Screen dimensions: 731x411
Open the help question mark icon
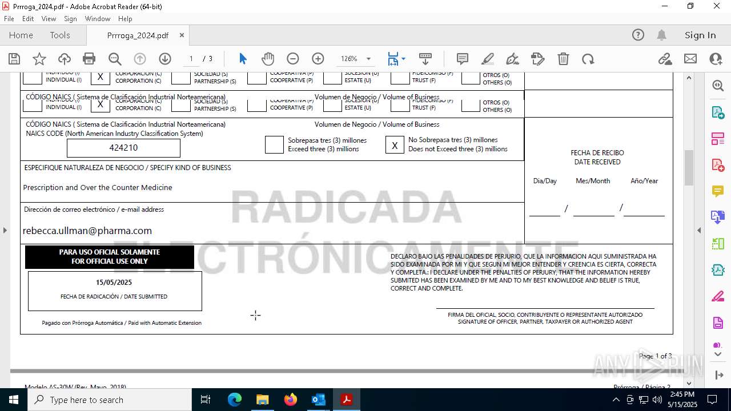[x=638, y=35]
